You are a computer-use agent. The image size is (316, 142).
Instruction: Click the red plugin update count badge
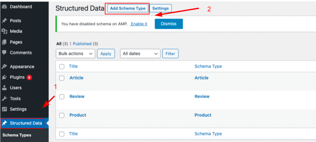(x=29, y=77)
